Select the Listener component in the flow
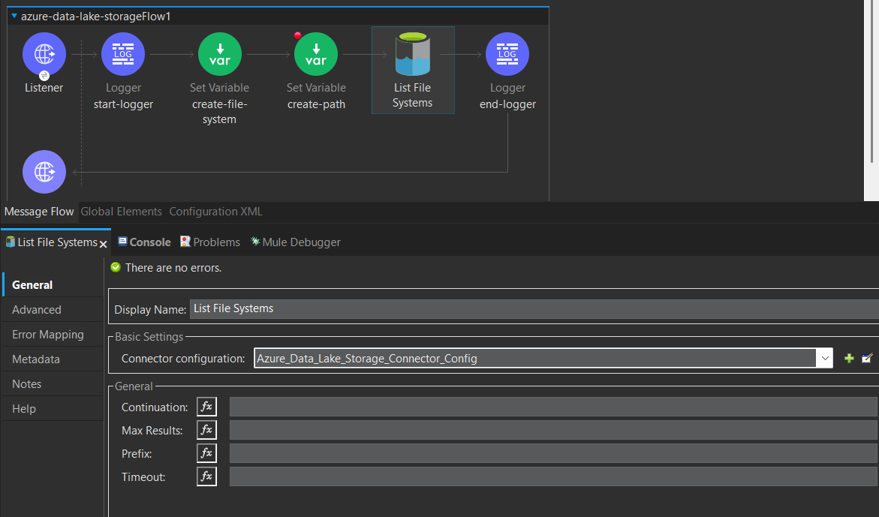Screen dimensions: 879x517 (44, 54)
